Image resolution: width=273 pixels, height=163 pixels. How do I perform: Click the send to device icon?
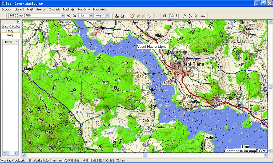[117, 16]
